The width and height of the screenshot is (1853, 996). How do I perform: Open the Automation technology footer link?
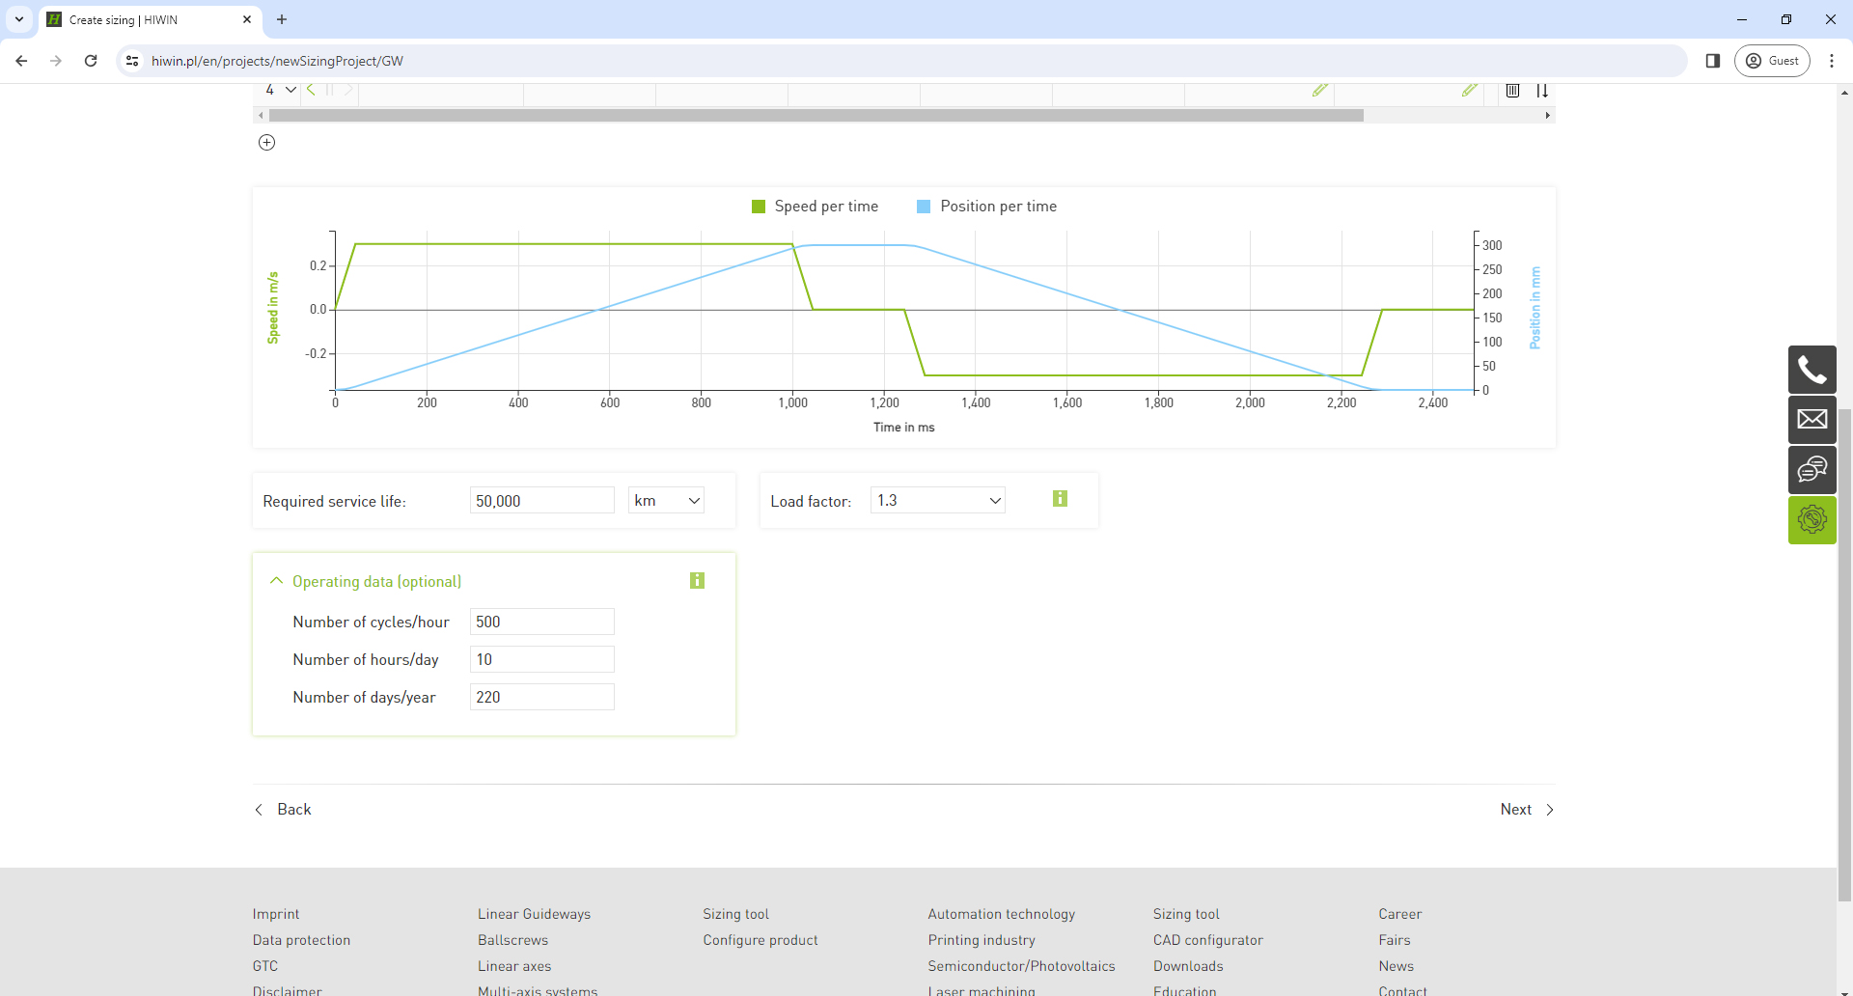(1002, 914)
